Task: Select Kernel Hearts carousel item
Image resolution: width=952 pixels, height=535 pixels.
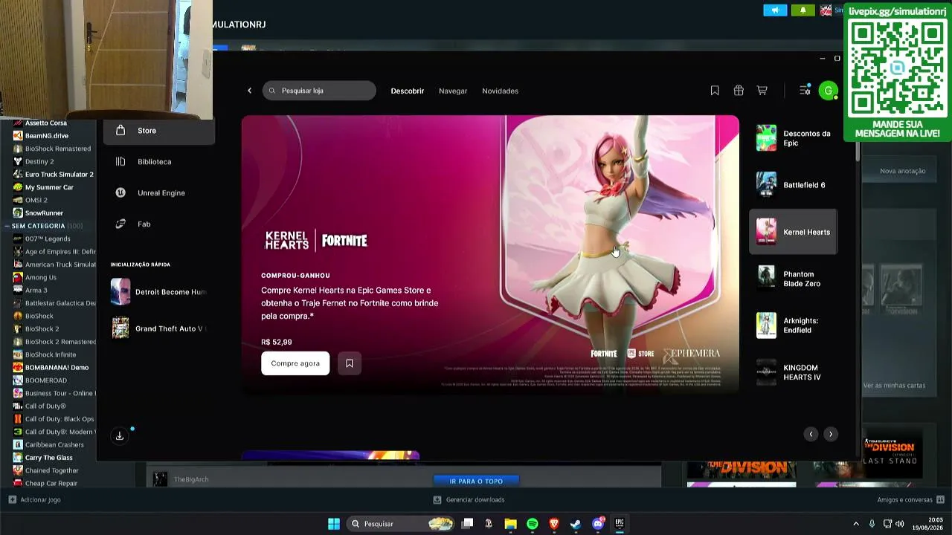Action: point(794,232)
